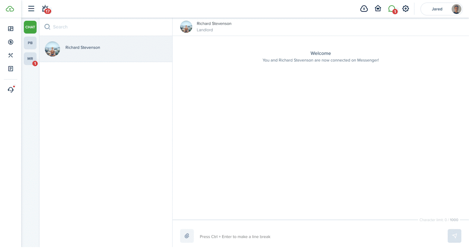Click the attachment paperclip button
Screen dimensions: 469x248
click(x=187, y=236)
